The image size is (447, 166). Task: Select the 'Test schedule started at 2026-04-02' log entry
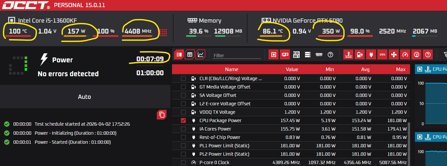click(x=82, y=124)
